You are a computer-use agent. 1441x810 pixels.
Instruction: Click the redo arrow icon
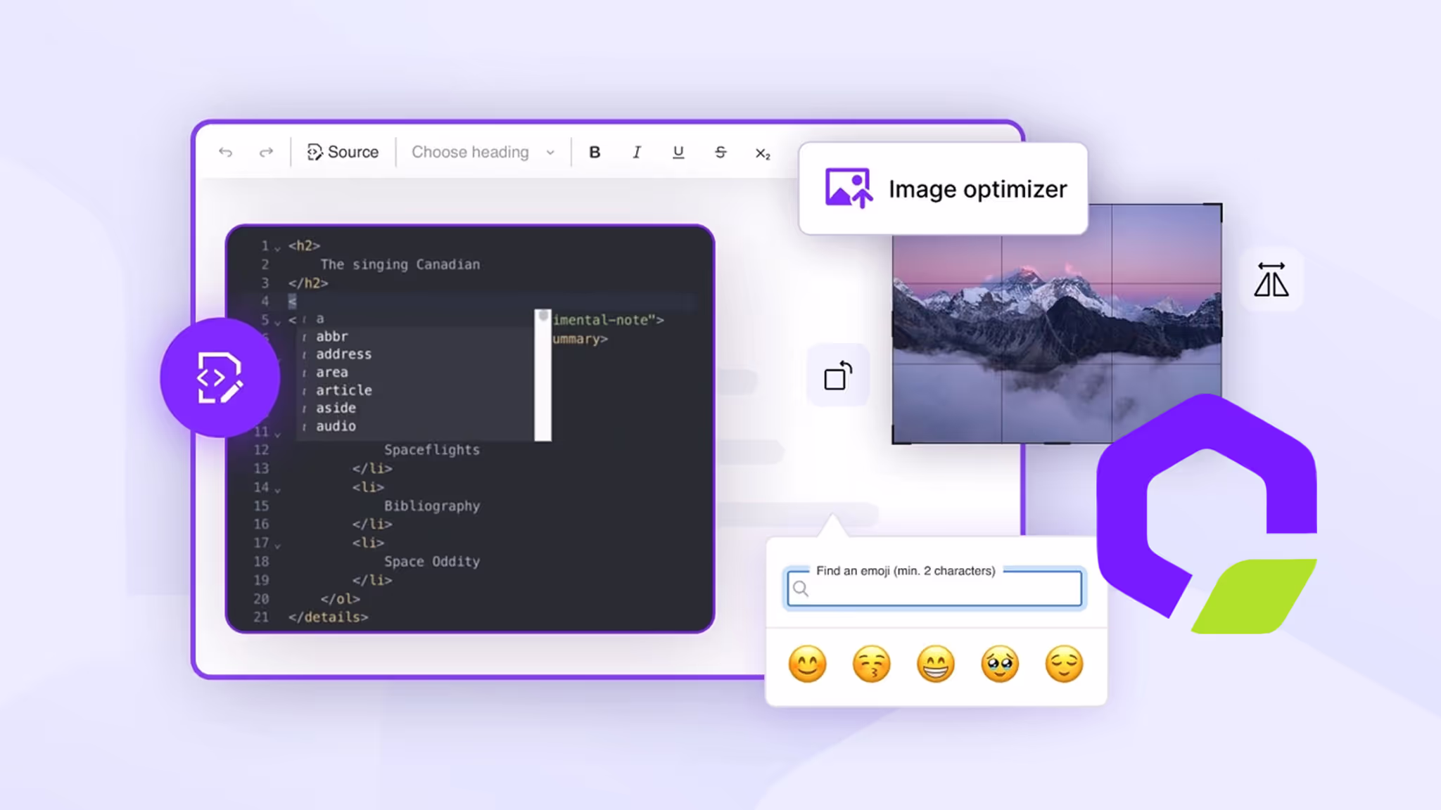click(x=266, y=152)
